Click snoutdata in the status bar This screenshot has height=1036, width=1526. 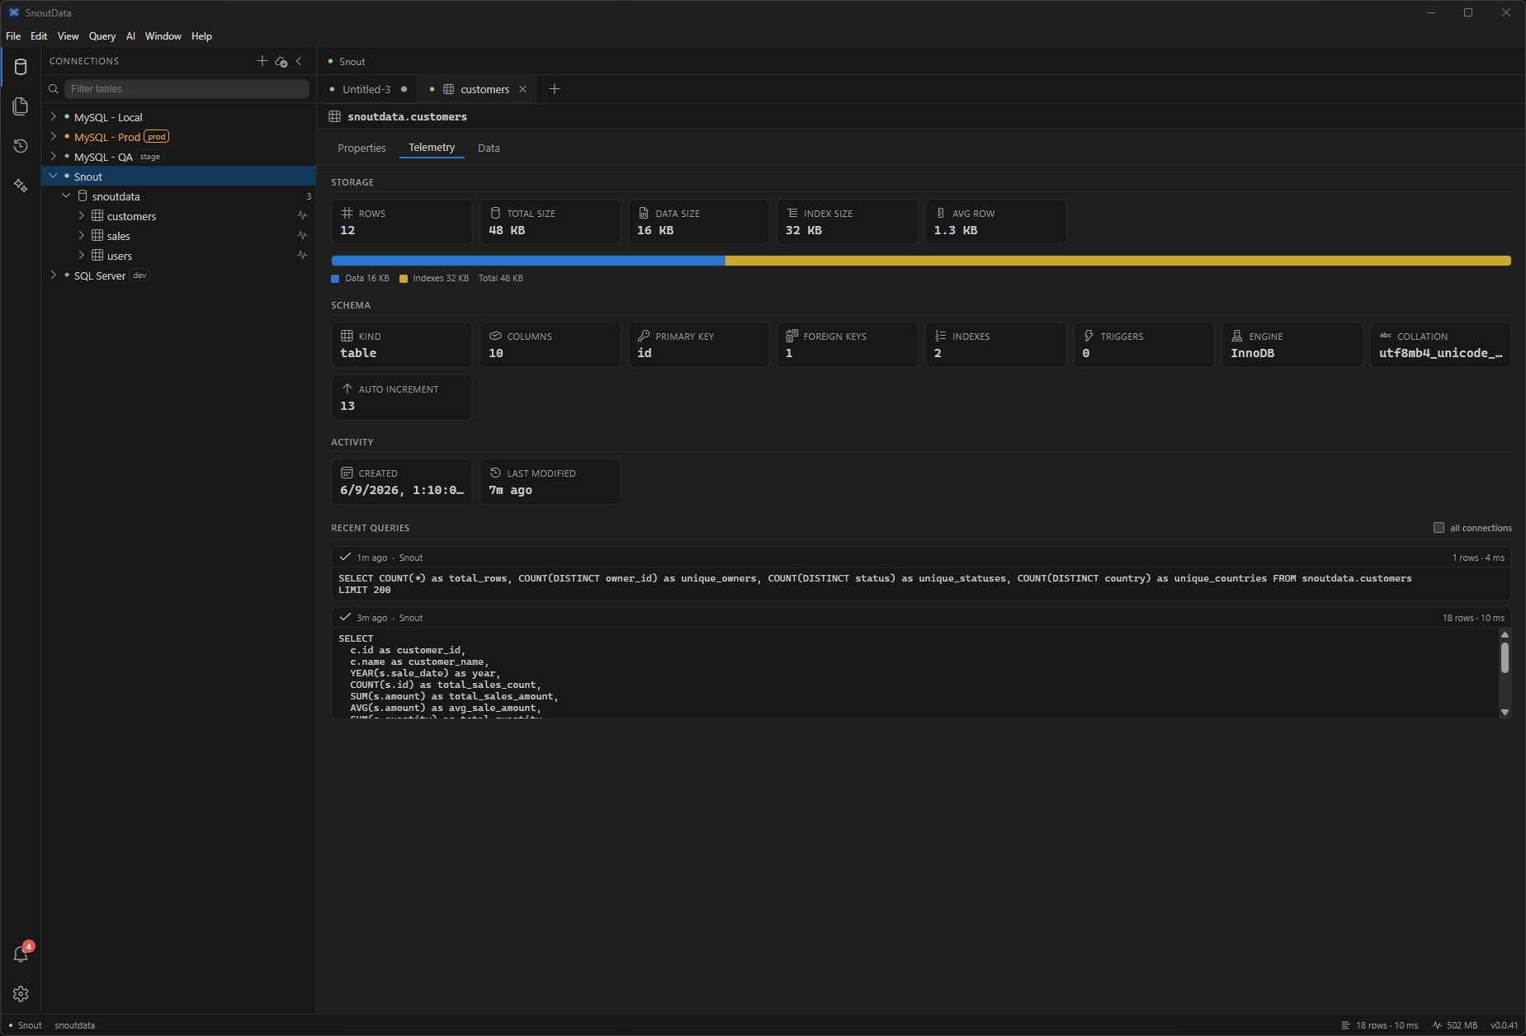pos(75,1025)
